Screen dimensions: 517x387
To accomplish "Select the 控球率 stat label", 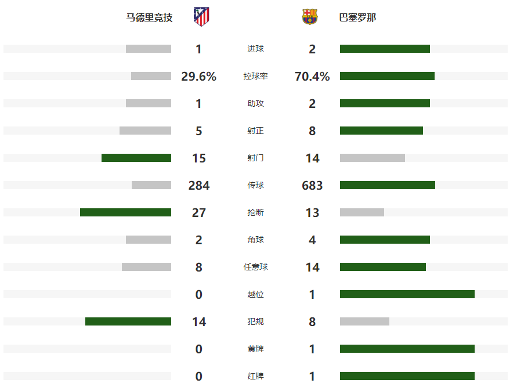I will click(255, 76).
